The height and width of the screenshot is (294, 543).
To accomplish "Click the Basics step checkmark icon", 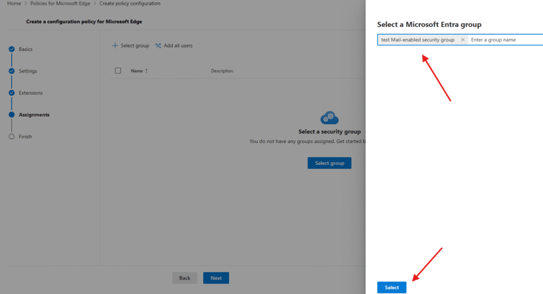I will click(x=12, y=49).
